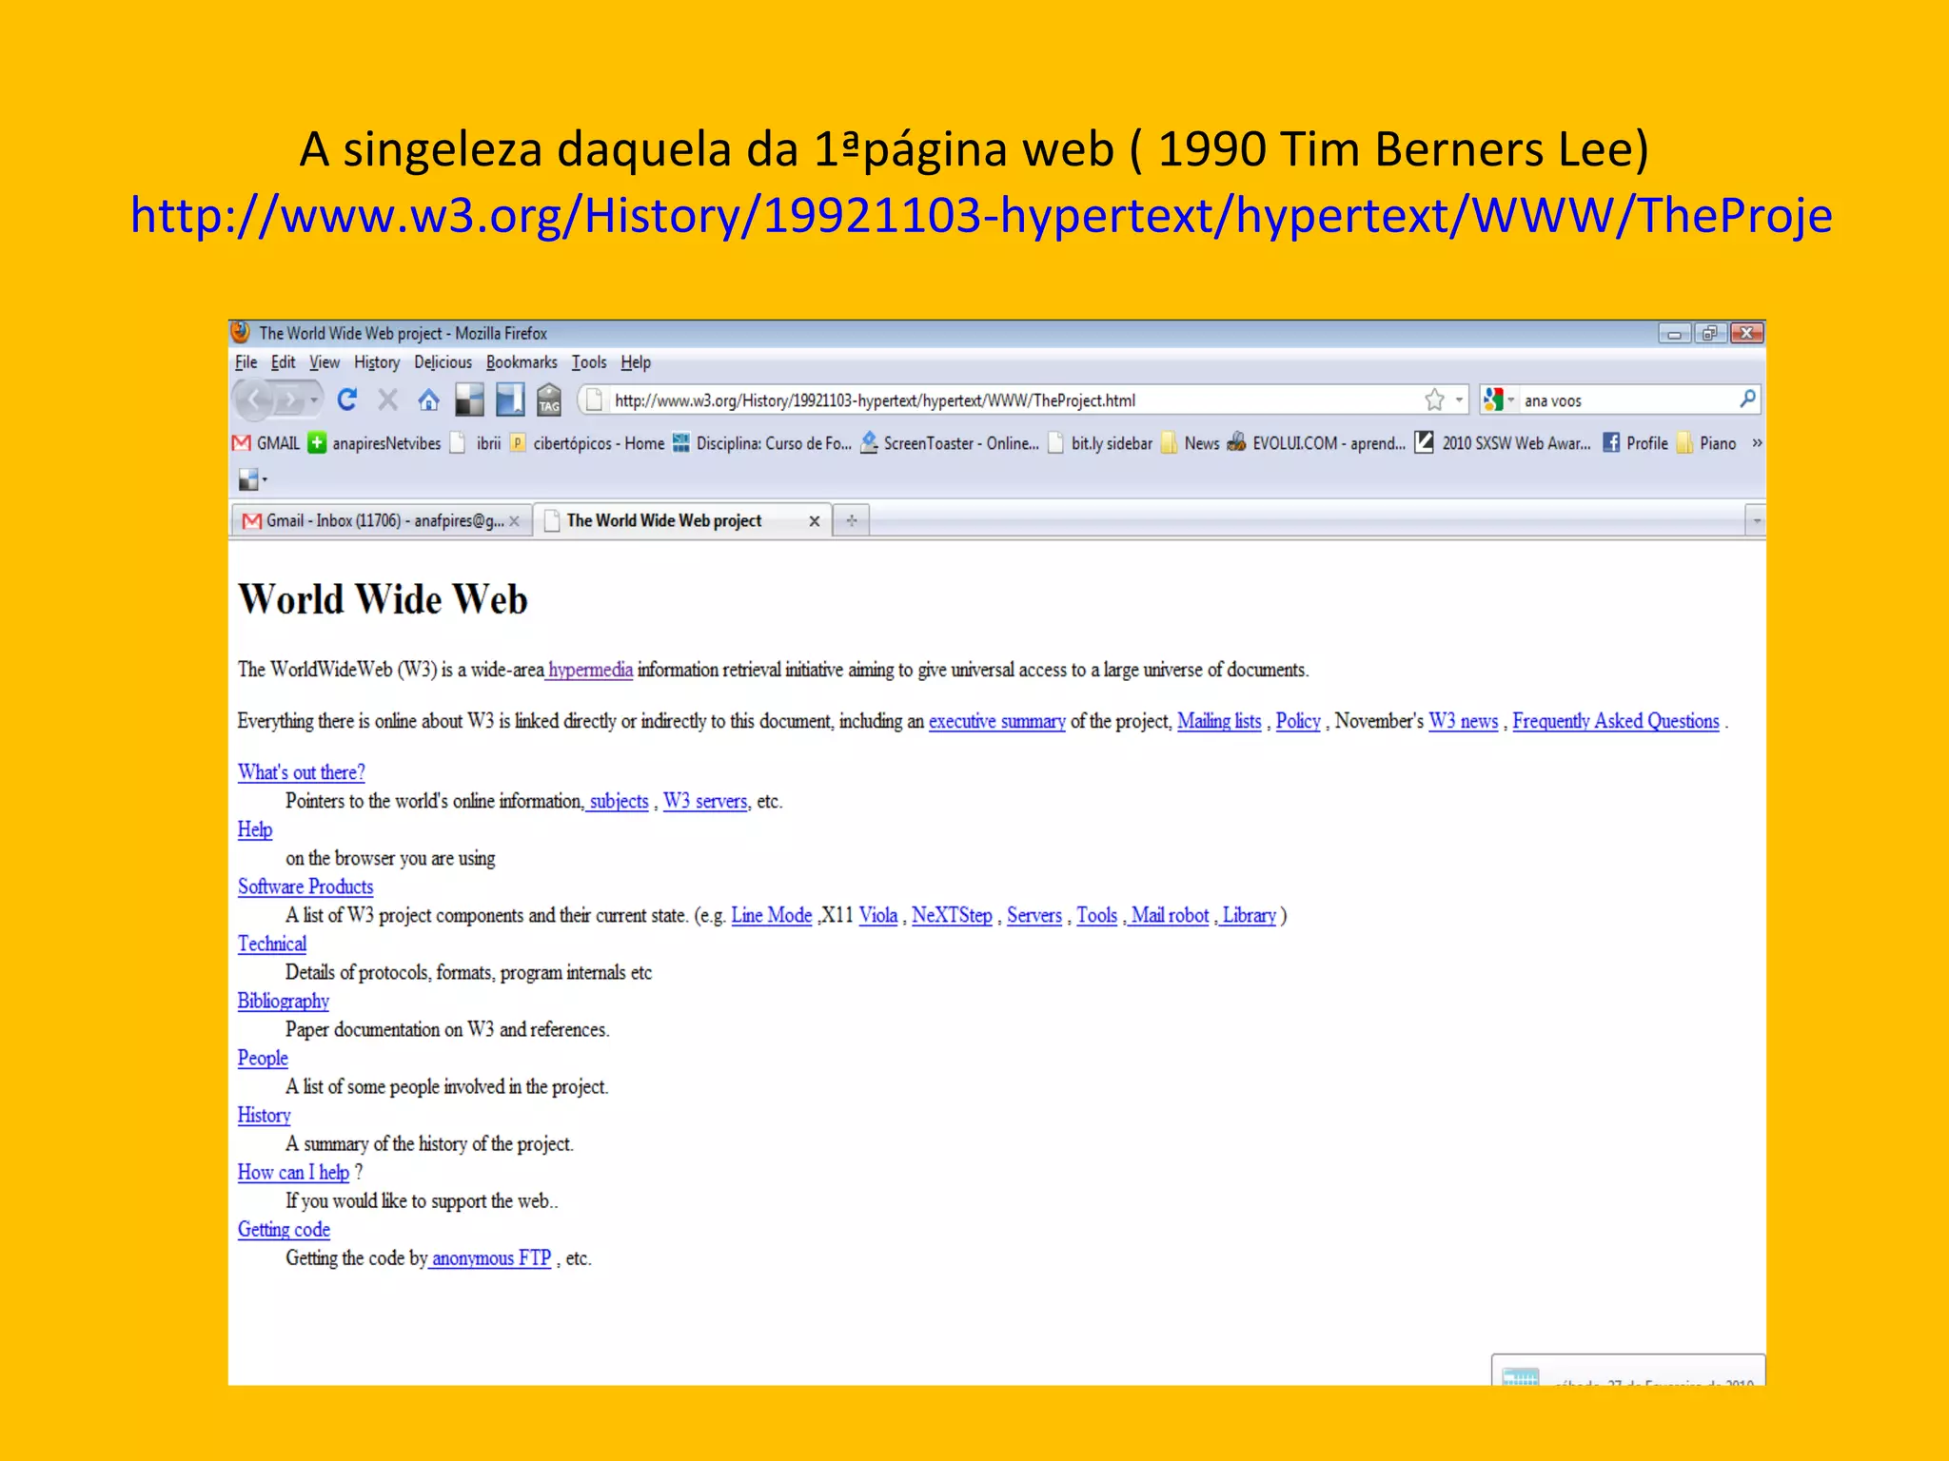This screenshot has width=1949, height=1461.
Task: Open the list all tabs dropdown
Action: tap(1756, 521)
